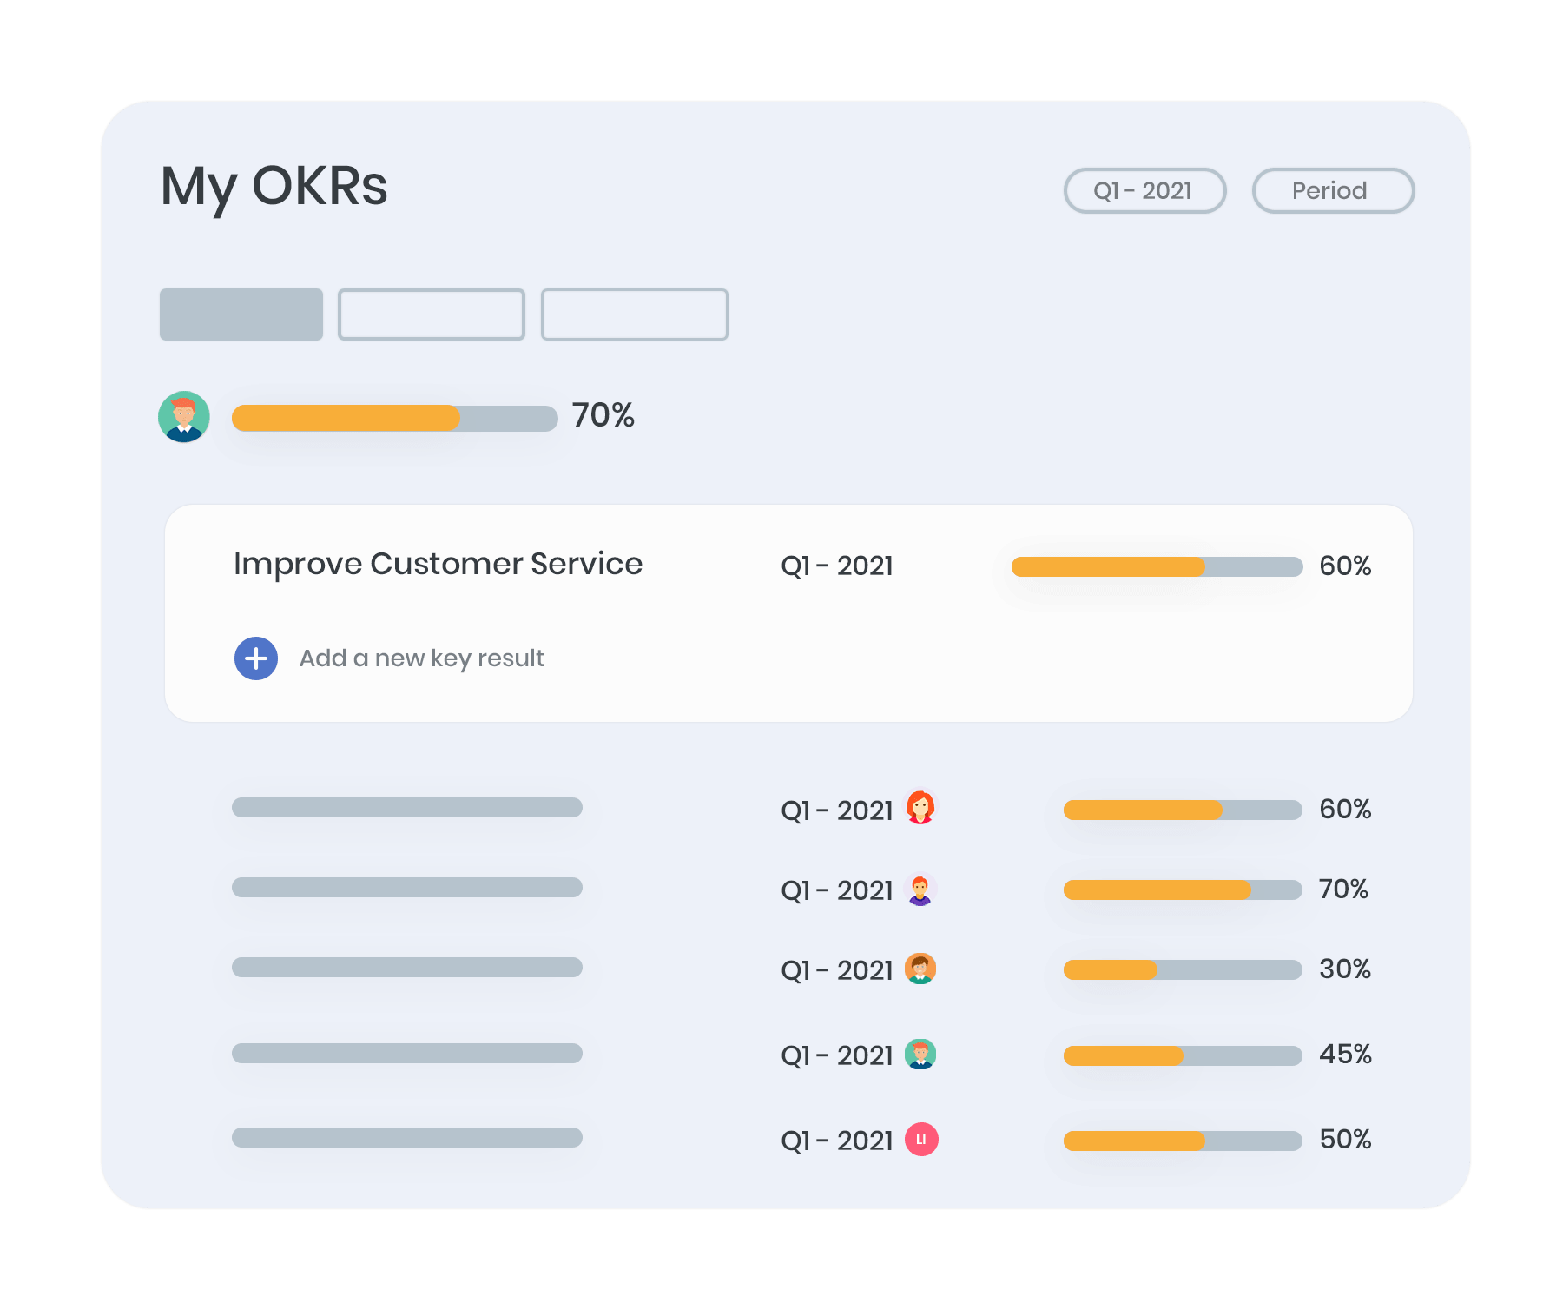Click Improve Customer Service 60% progress bar
Image resolution: width=1563 pixels, height=1303 pixels.
(1157, 566)
